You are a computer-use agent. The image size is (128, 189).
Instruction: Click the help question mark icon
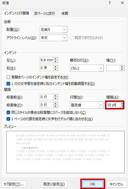(110, 3)
